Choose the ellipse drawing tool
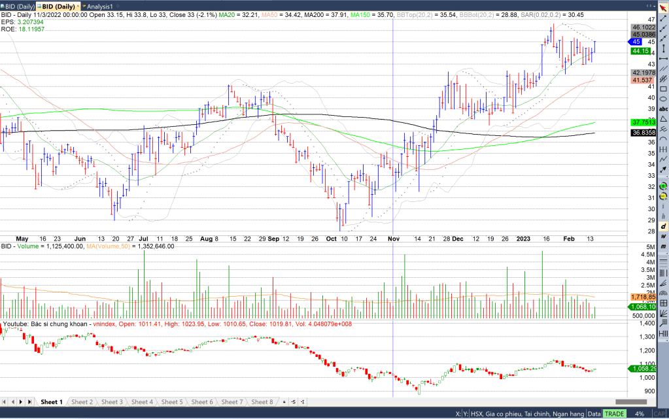 click(663, 98)
